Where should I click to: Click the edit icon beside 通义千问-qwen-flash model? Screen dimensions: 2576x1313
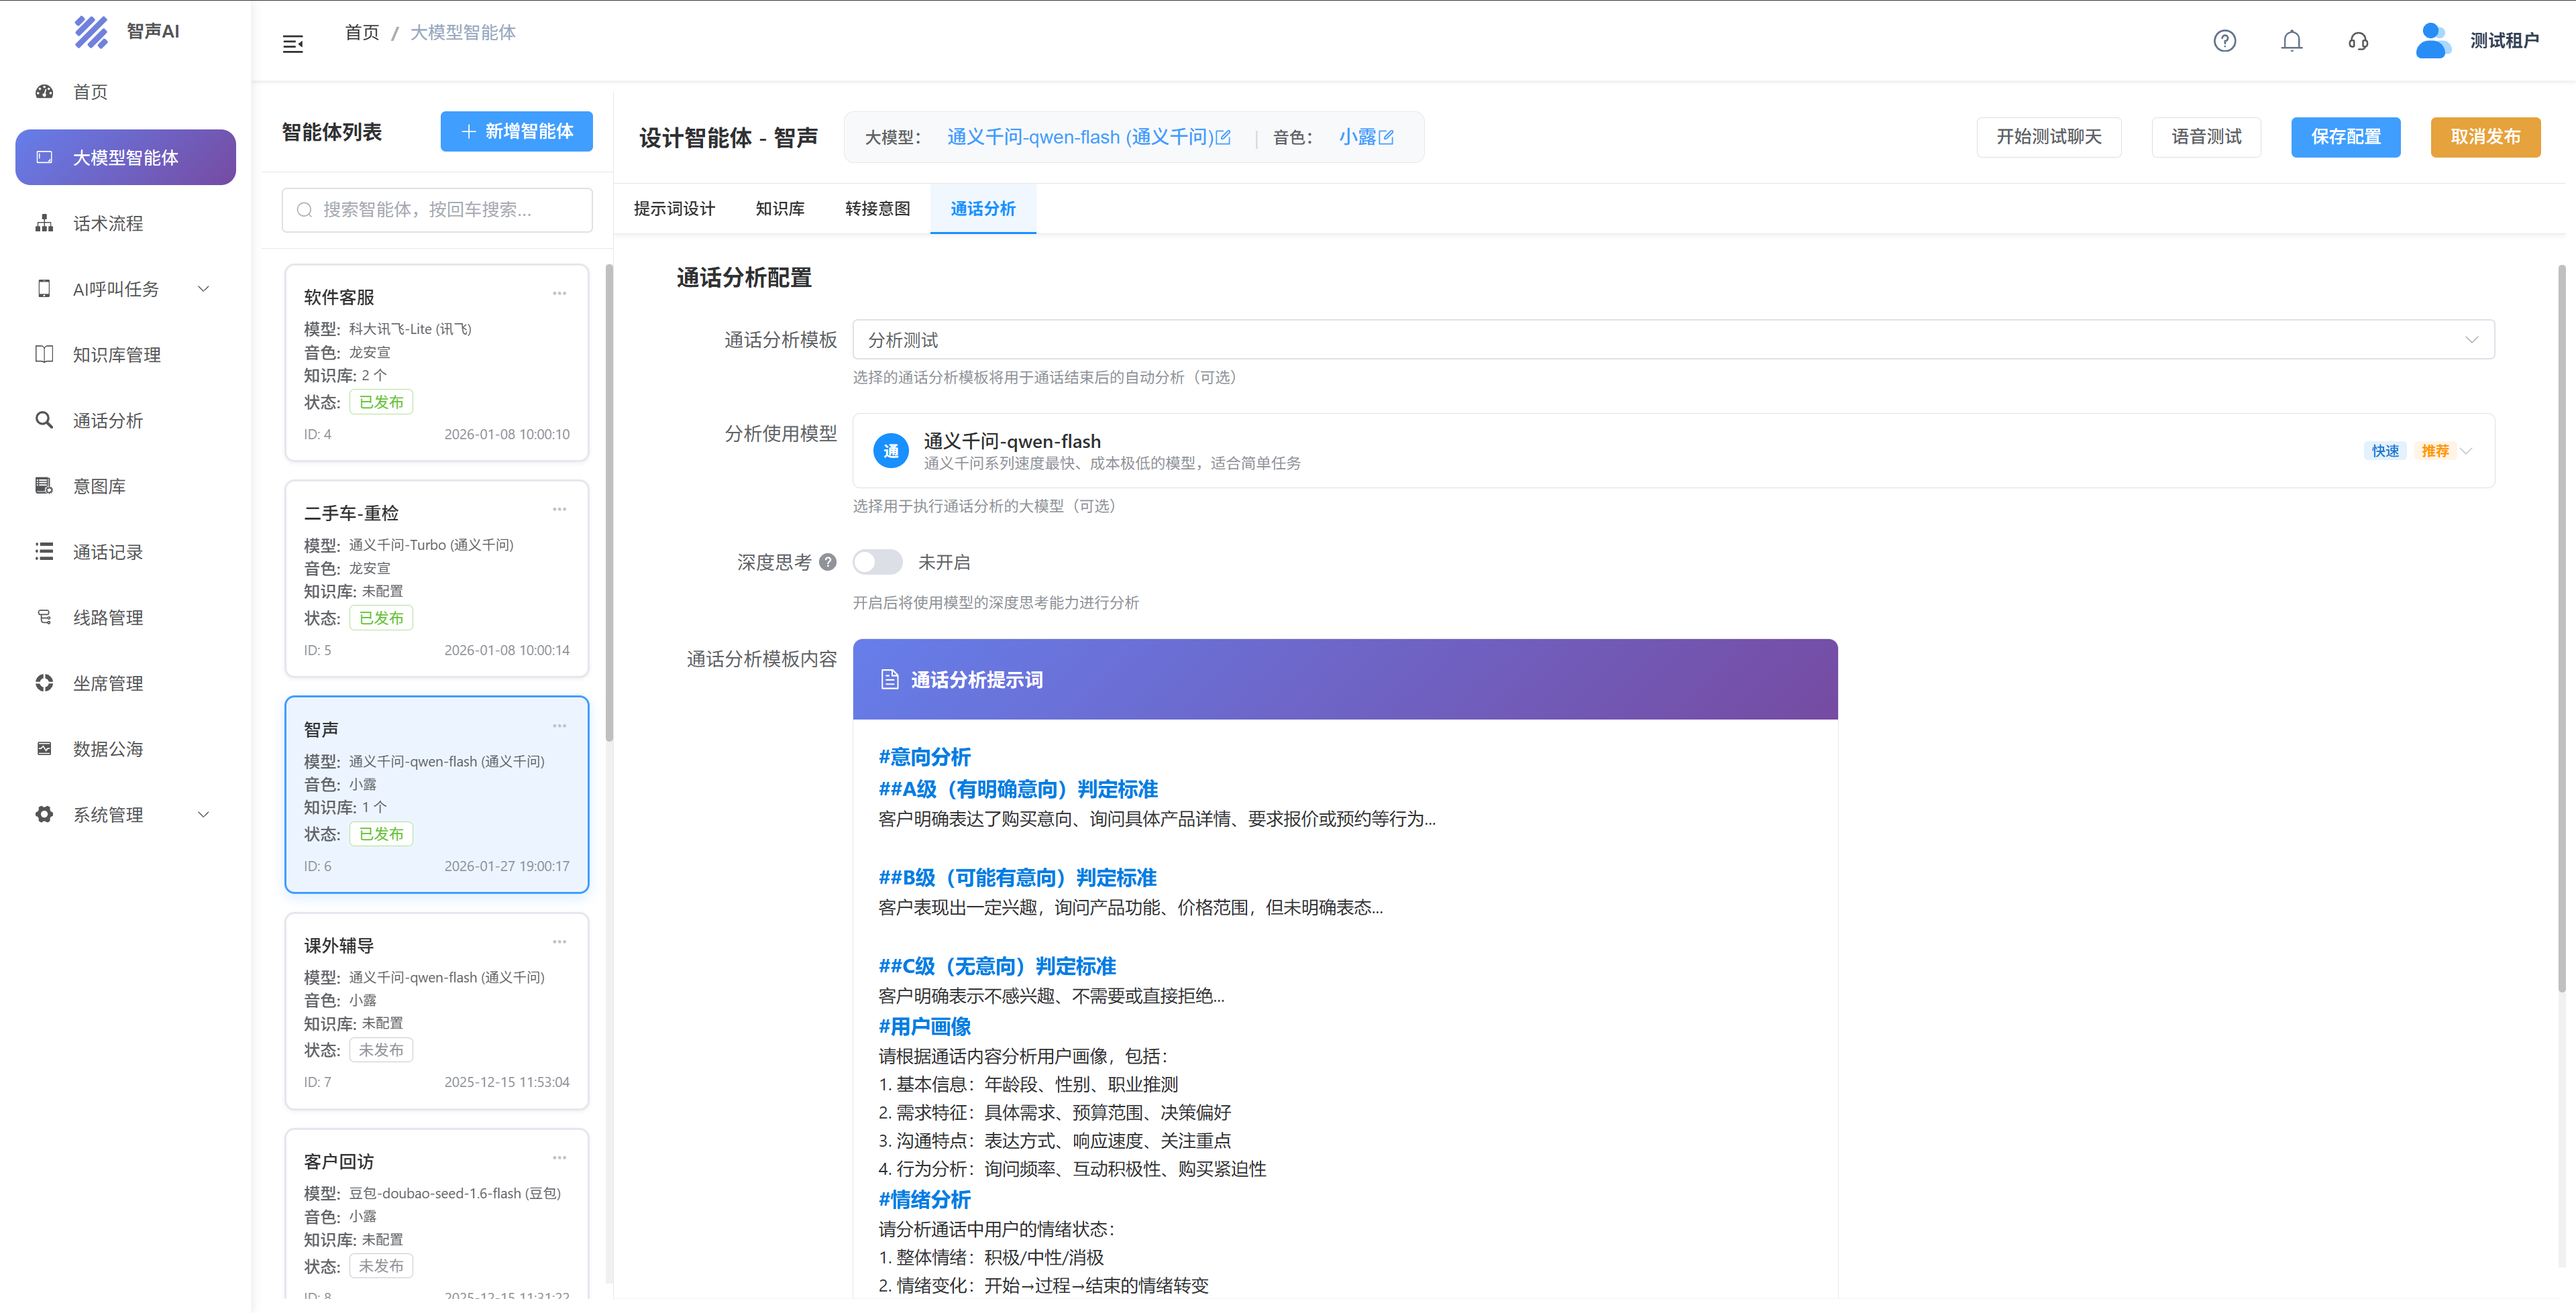(x=1223, y=138)
